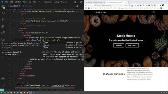The width and height of the screenshot is (168, 94).
Task: Split the editor to the right
Action: 77,6
